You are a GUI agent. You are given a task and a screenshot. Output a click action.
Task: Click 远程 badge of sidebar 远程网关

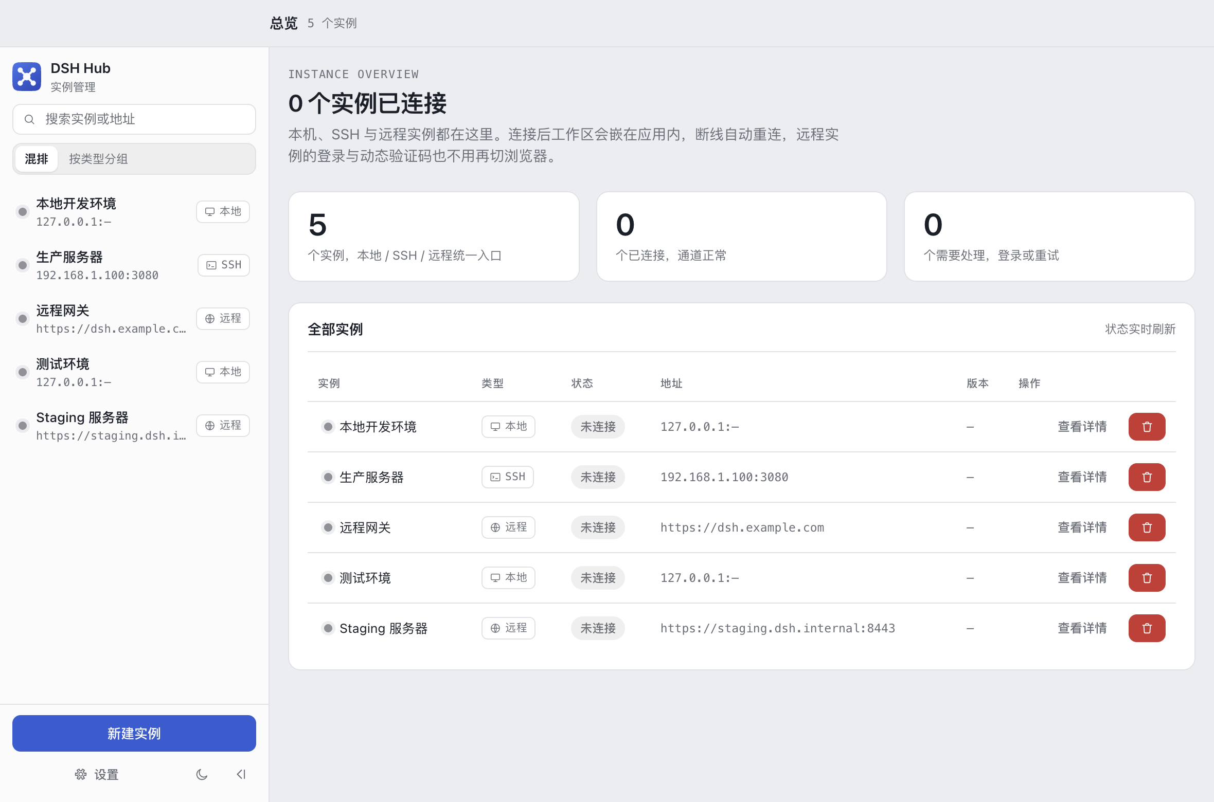(x=223, y=319)
